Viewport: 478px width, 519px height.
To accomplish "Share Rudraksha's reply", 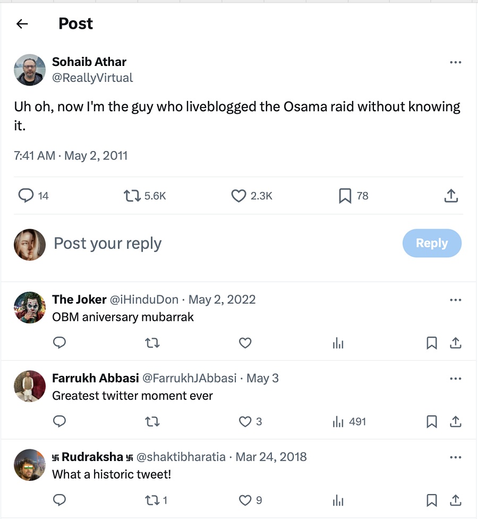I will coord(455,500).
